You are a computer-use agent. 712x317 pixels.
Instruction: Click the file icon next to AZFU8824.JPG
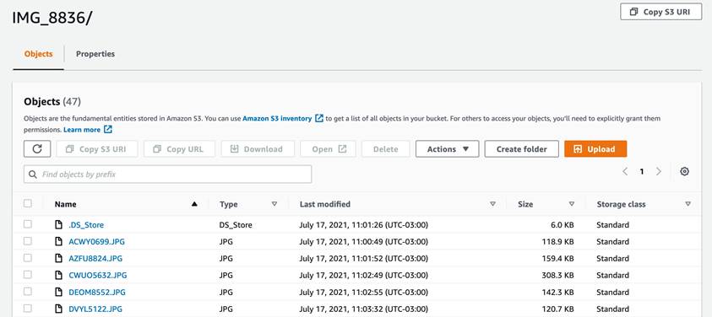point(58,259)
